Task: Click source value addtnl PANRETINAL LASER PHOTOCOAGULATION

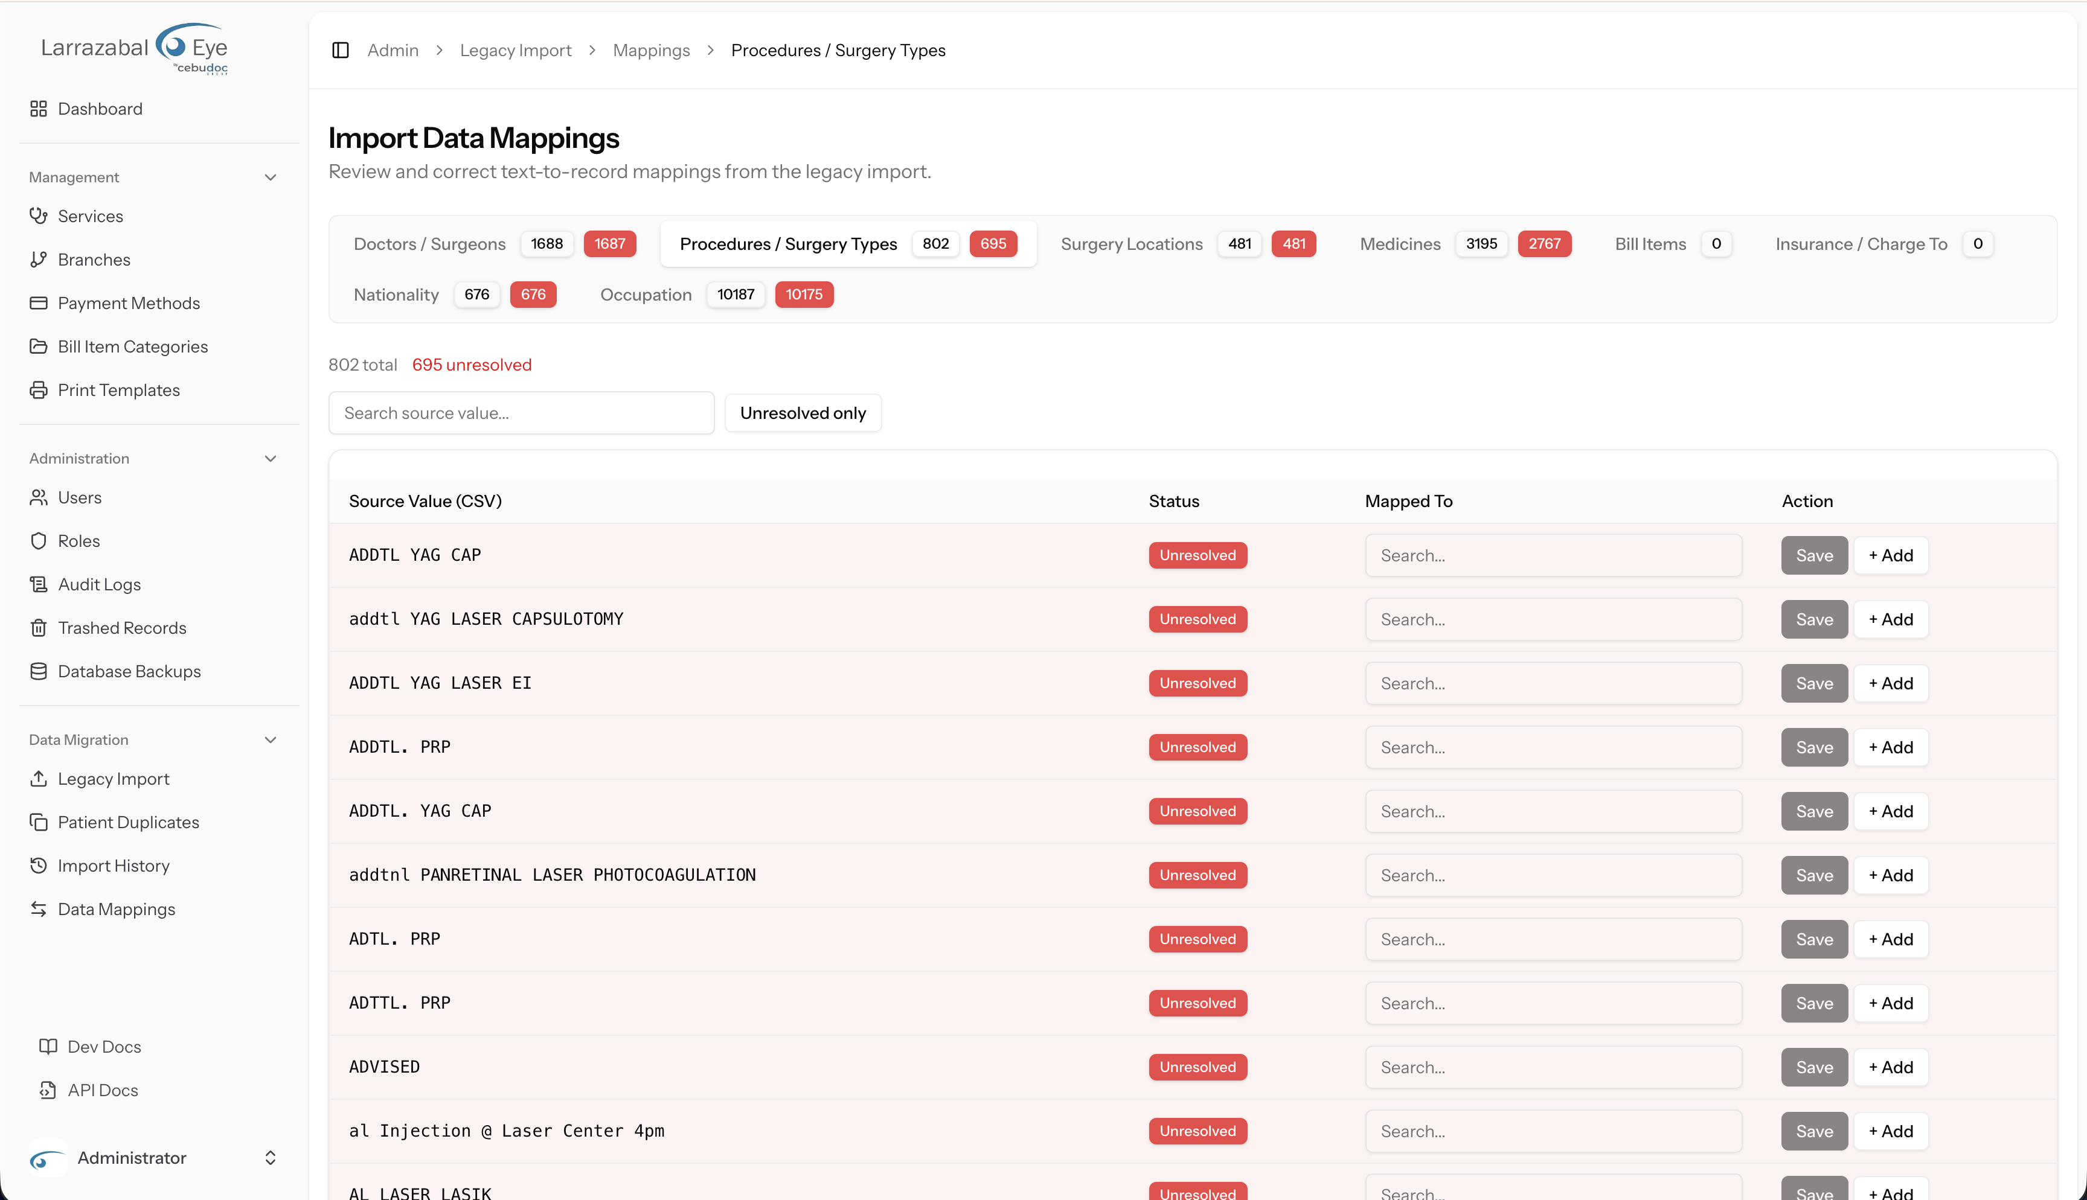Action: click(553, 875)
